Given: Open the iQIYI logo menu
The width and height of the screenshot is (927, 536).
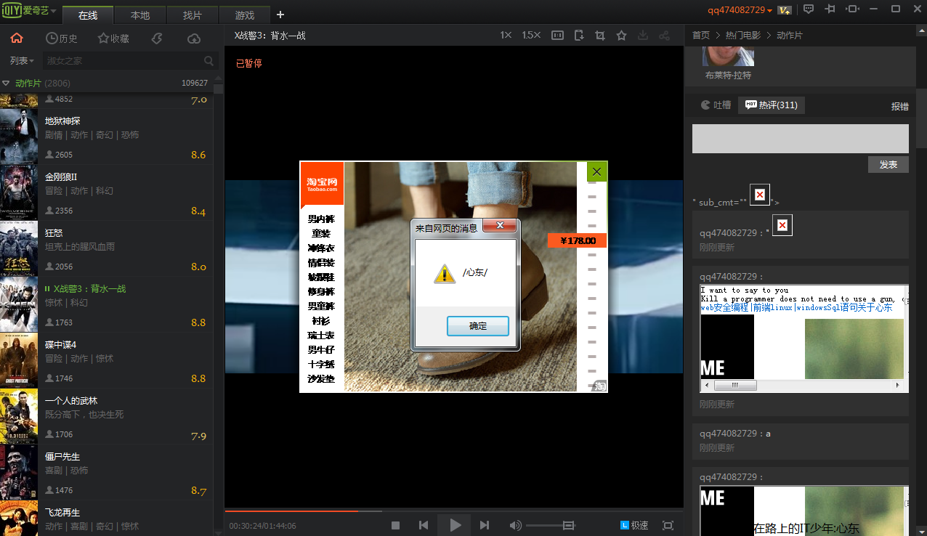Looking at the screenshot, I should (29, 10).
